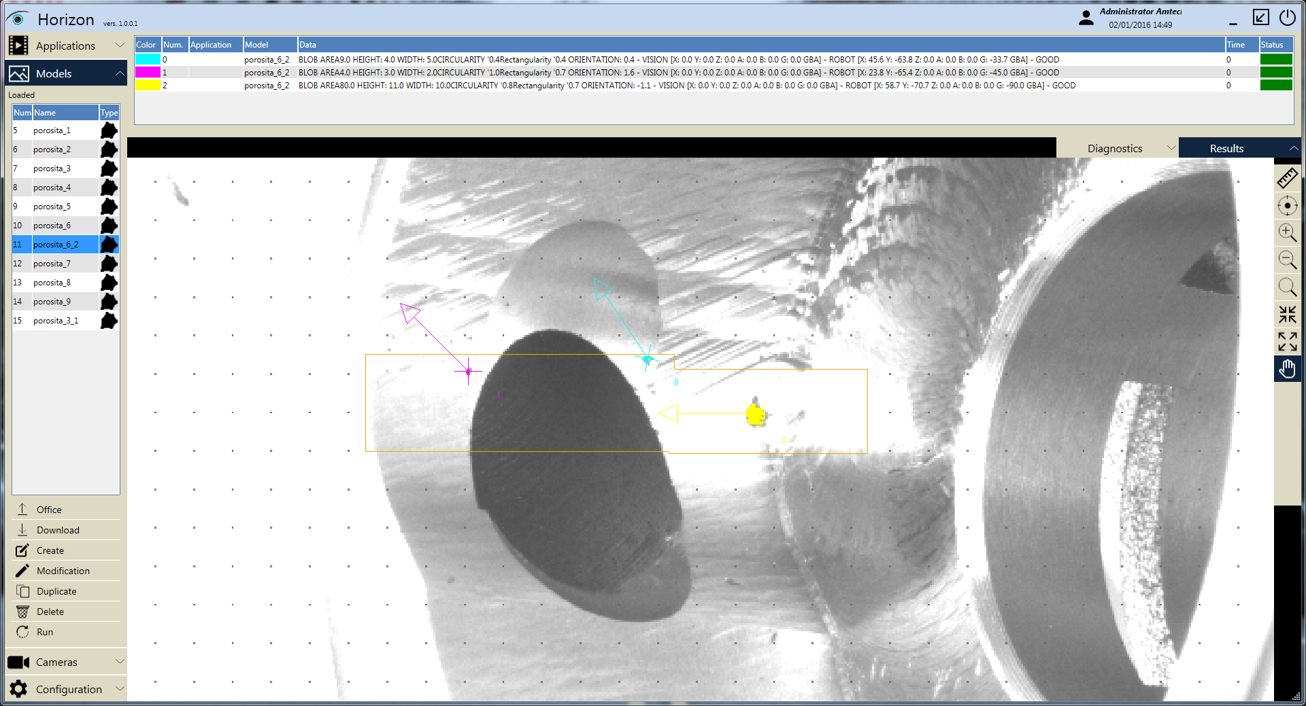Click the Models picture icon
The image size is (1306, 706).
(18, 73)
